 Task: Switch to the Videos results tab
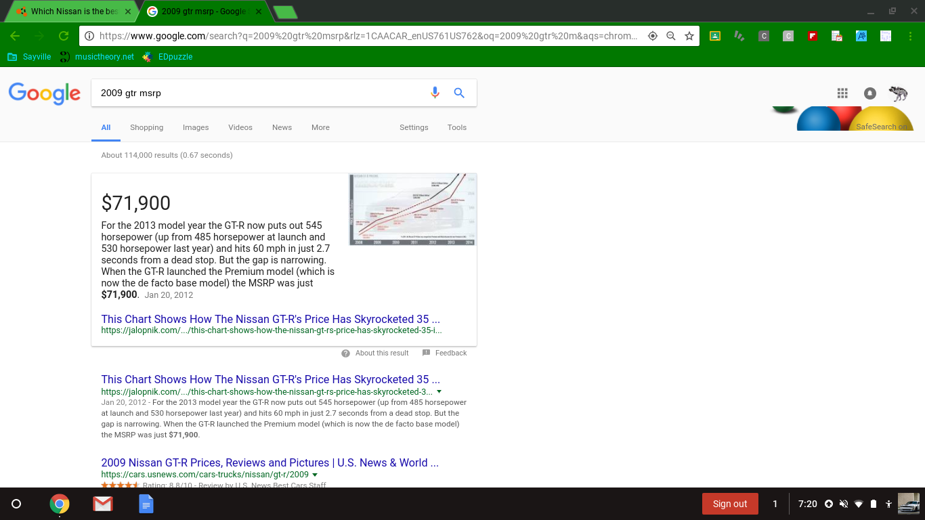tap(240, 127)
